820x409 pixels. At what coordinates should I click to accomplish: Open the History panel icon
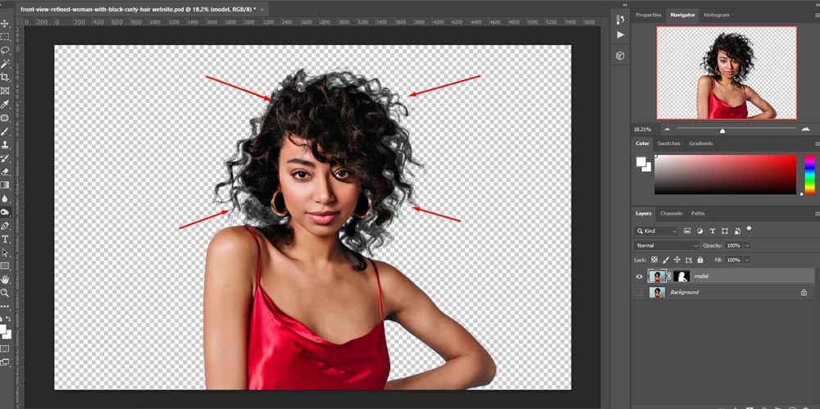click(620, 20)
